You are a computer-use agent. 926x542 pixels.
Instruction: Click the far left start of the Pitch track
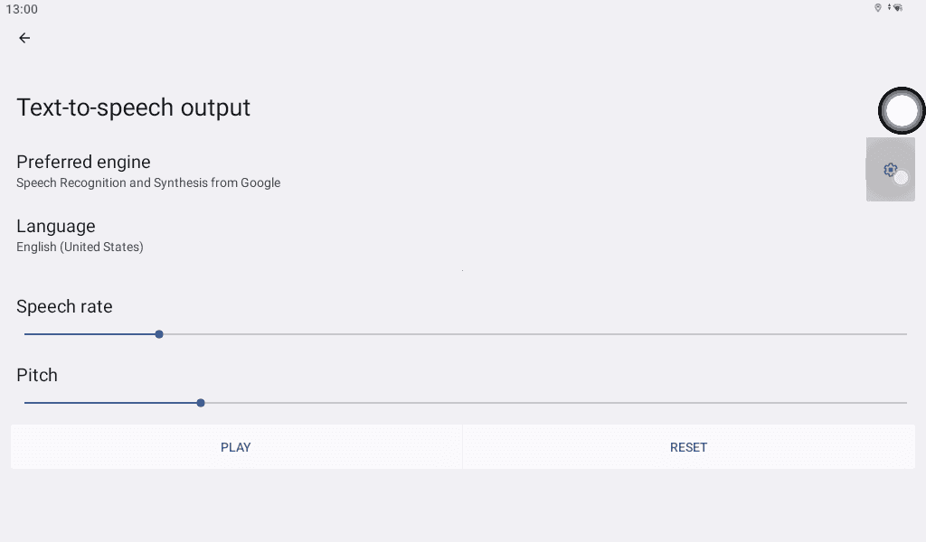(x=26, y=403)
